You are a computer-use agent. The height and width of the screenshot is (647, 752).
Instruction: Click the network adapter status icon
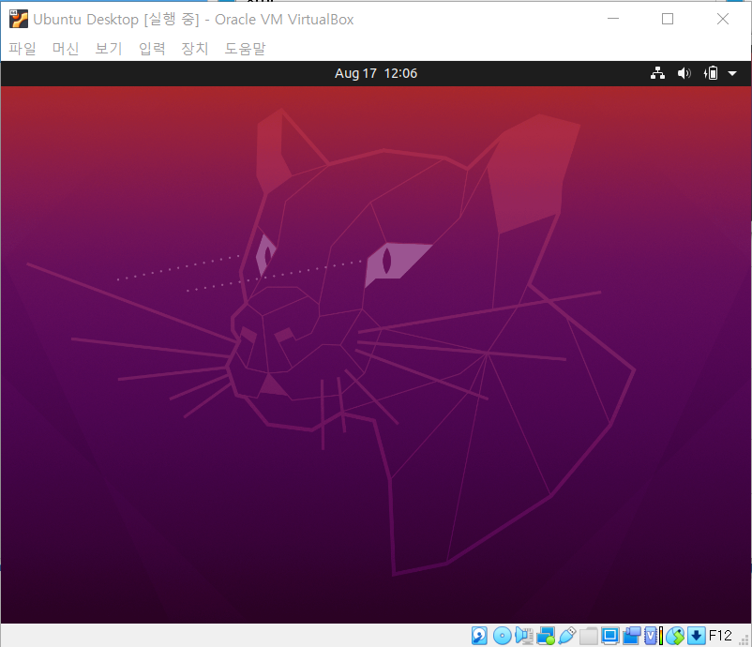(x=546, y=636)
